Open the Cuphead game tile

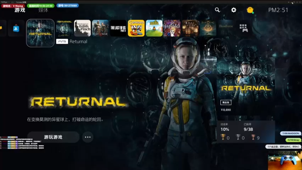[x=136, y=28]
